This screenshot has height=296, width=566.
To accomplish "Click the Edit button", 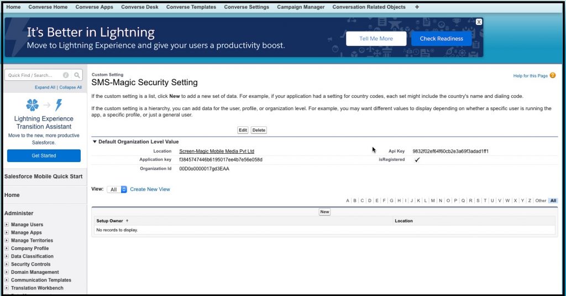I will coord(243,130).
